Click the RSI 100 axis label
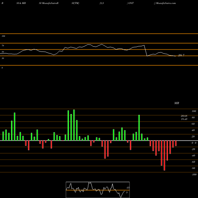198x198 pixels. tap(3, 36)
